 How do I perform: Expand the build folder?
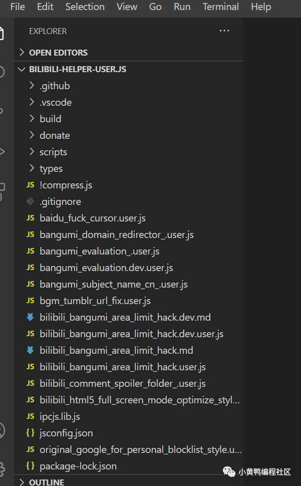point(129,119)
